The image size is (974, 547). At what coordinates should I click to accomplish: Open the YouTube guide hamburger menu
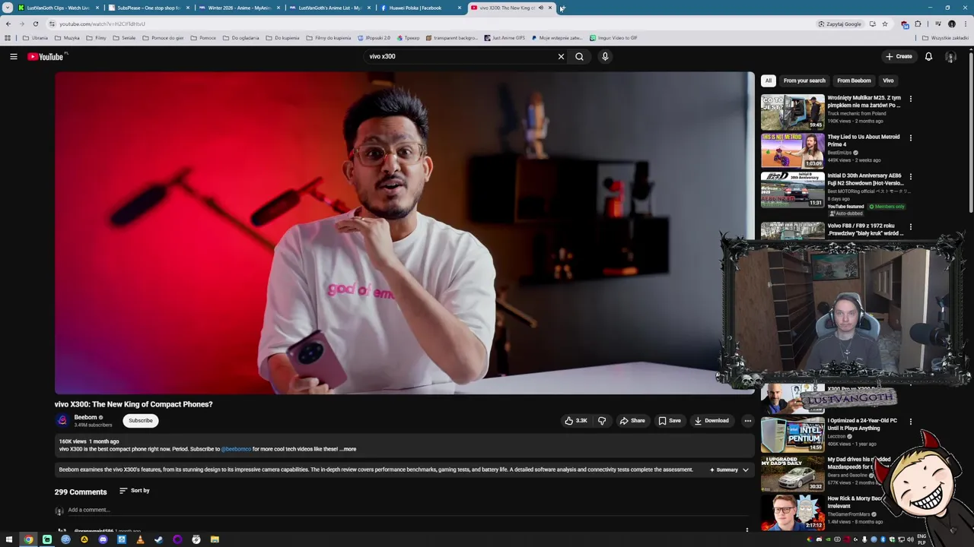14,56
